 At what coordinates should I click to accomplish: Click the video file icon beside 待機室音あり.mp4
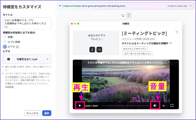click(x=9, y=59)
